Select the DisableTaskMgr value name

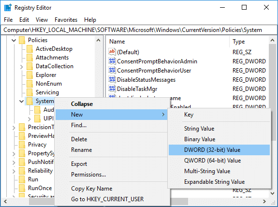tap(137, 89)
